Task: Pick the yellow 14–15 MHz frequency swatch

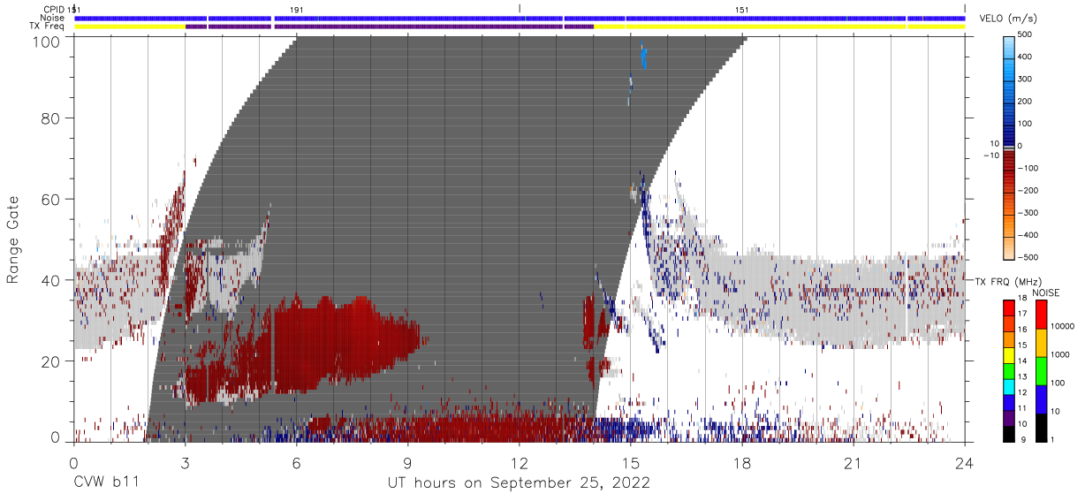Action: [x=1010, y=354]
